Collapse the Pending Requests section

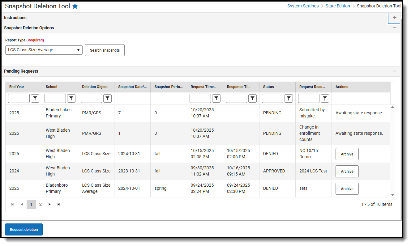pos(394,71)
